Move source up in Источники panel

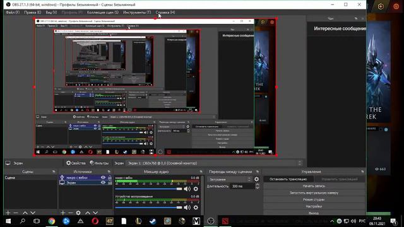88,213
